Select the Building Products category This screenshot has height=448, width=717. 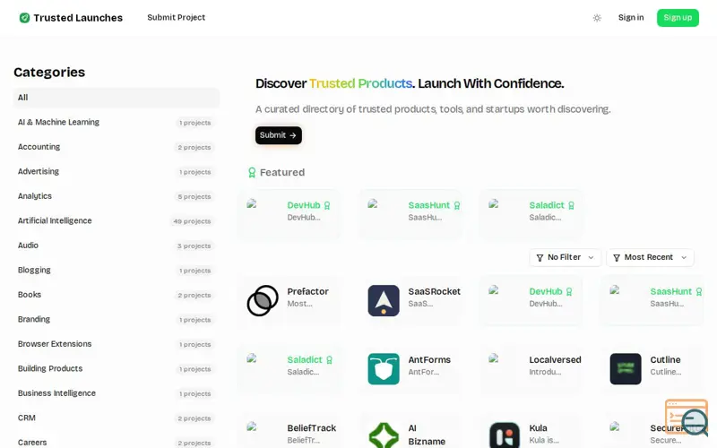tap(117, 368)
